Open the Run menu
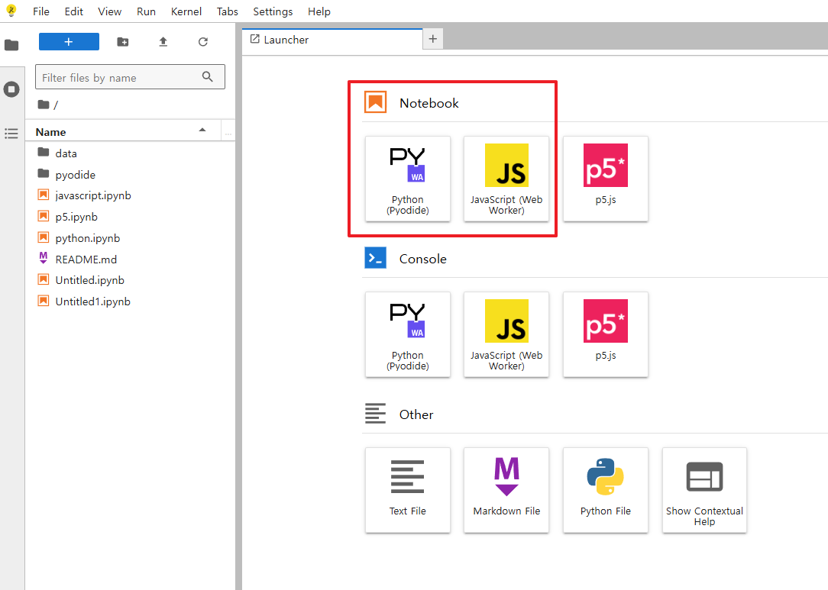Screen dimensions: 828x590 click(x=146, y=11)
